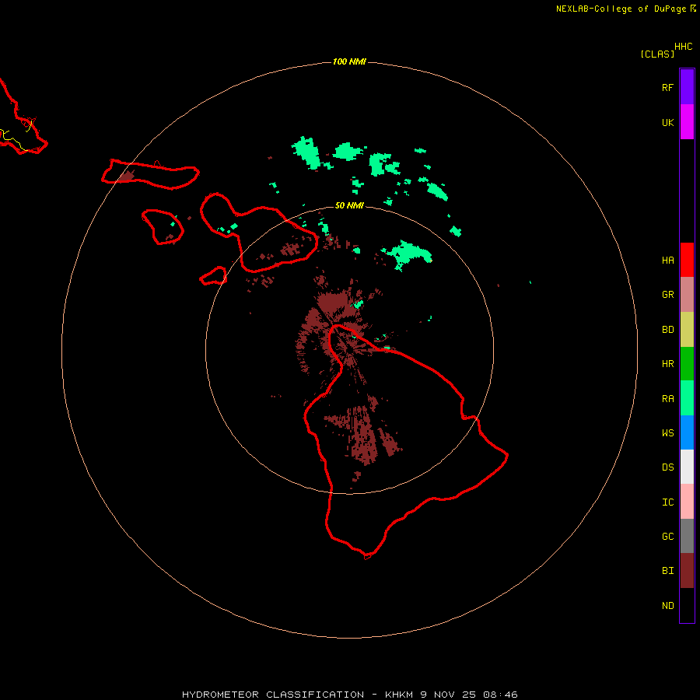Click the RF purple legend swatch
Screen dimensions: 700x700
point(687,87)
